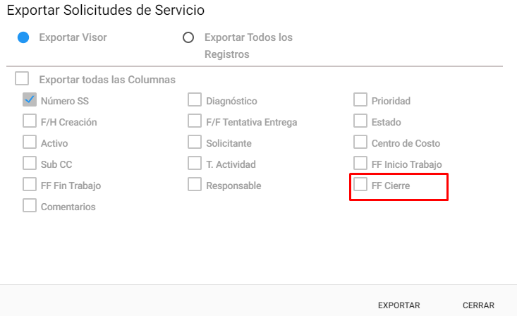Check the Sub CC column
This screenshot has width=517, height=316.
(x=30, y=163)
